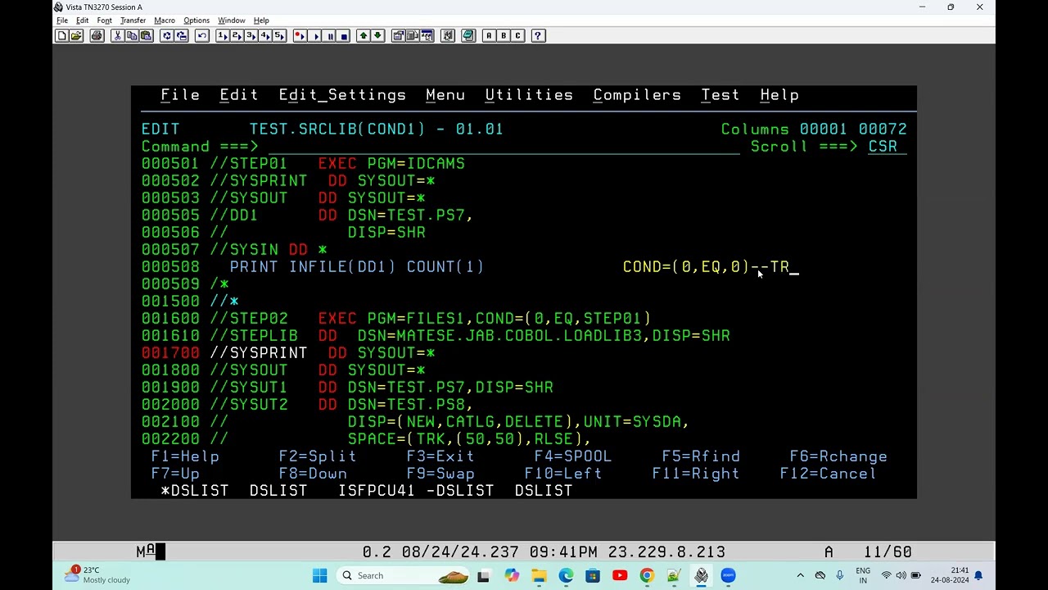
Task: Click the taskbar Search box
Action: coord(401,575)
